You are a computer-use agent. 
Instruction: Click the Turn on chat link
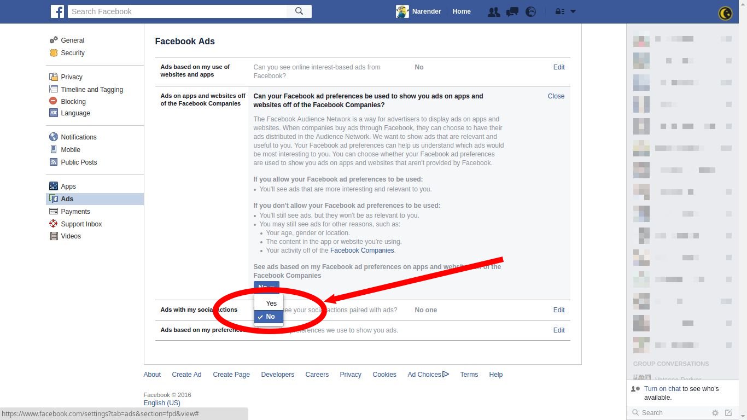click(662, 389)
